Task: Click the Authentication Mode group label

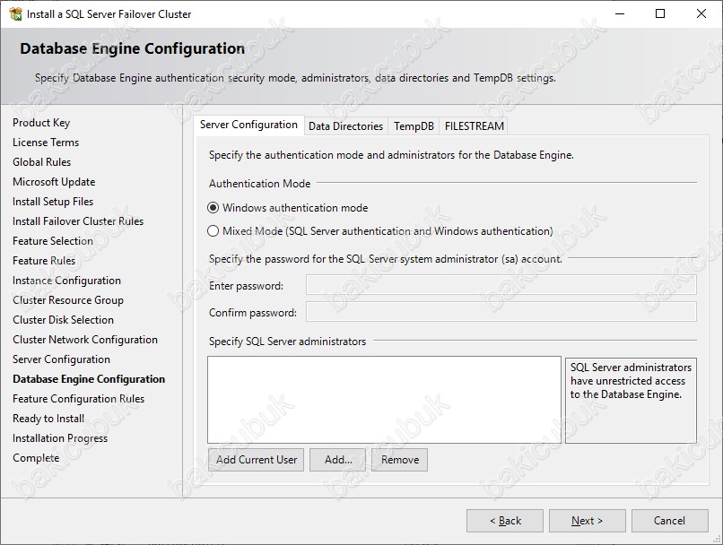Action: [259, 184]
